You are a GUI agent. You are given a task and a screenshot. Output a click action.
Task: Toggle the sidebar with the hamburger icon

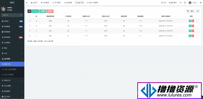27,3
